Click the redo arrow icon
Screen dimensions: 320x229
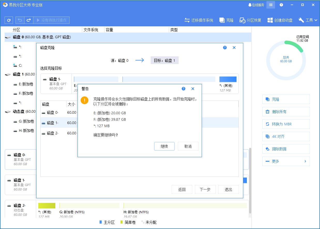(x=29, y=20)
